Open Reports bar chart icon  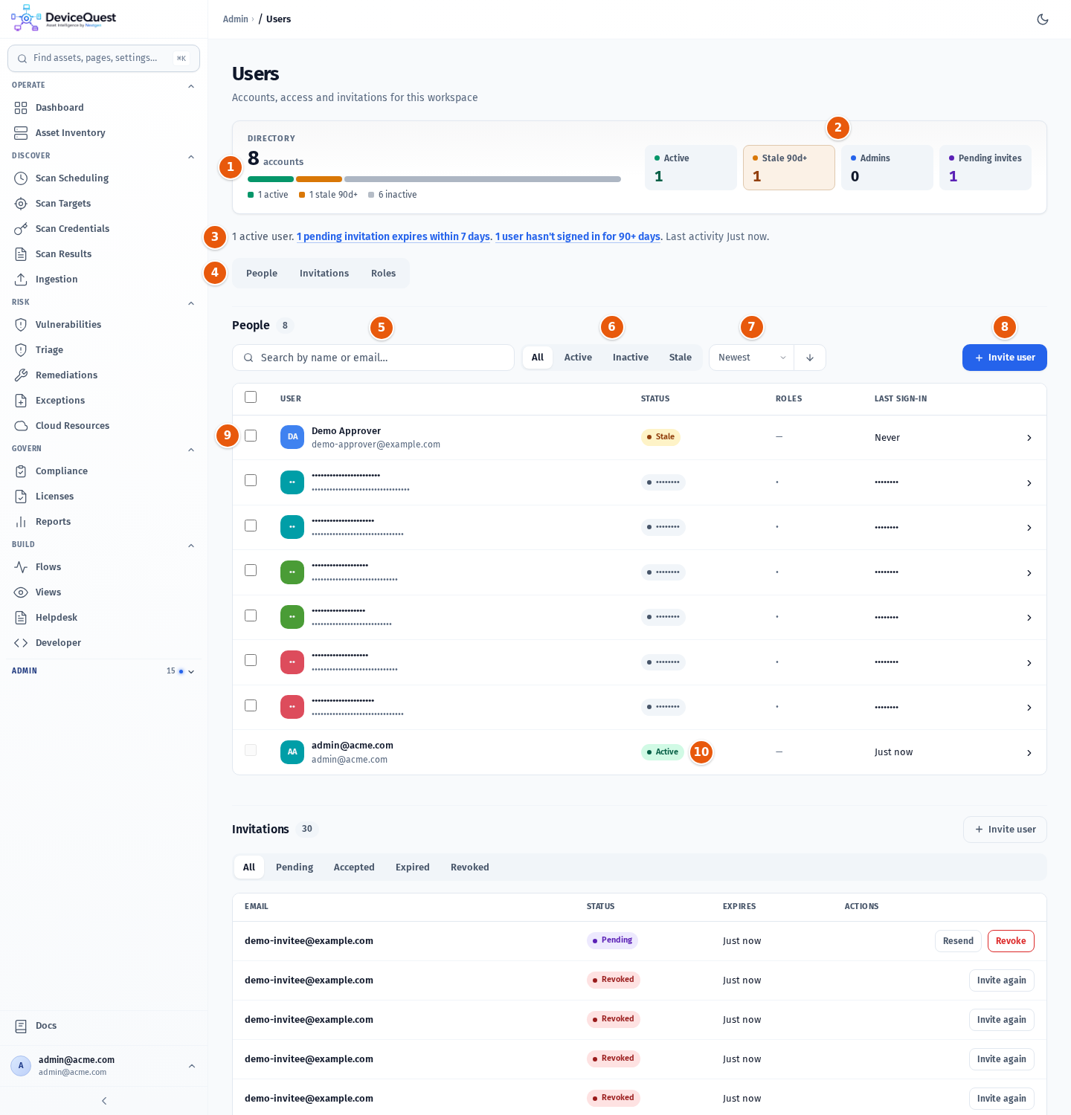pyautogui.click(x=21, y=522)
